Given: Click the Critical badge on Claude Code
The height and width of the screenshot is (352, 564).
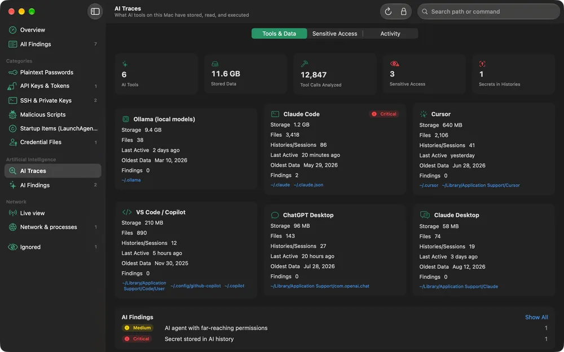Looking at the screenshot, I should pyautogui.click(x=384, y=114).
